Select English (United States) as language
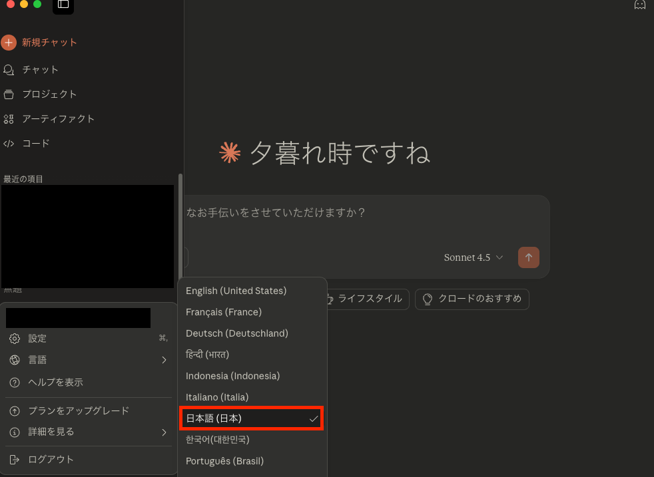The width and height of the screenshot is (654, 477). coord(236,291)
